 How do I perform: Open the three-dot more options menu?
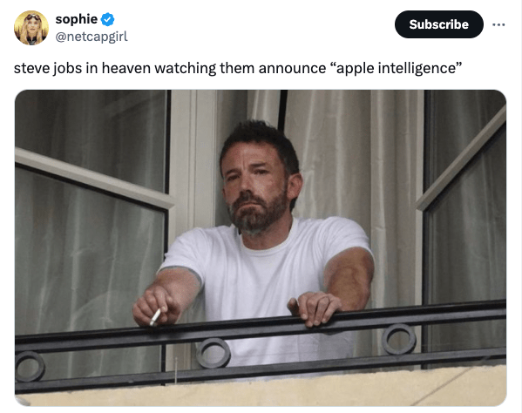pyautogui.click(x=498, y=24)
